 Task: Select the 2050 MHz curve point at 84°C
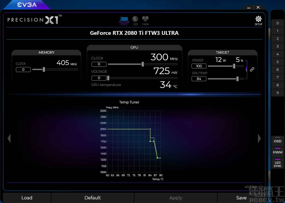[150, 129]
